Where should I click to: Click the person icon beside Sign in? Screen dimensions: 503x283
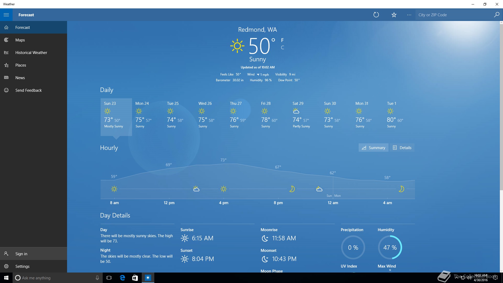coord(6,254)
